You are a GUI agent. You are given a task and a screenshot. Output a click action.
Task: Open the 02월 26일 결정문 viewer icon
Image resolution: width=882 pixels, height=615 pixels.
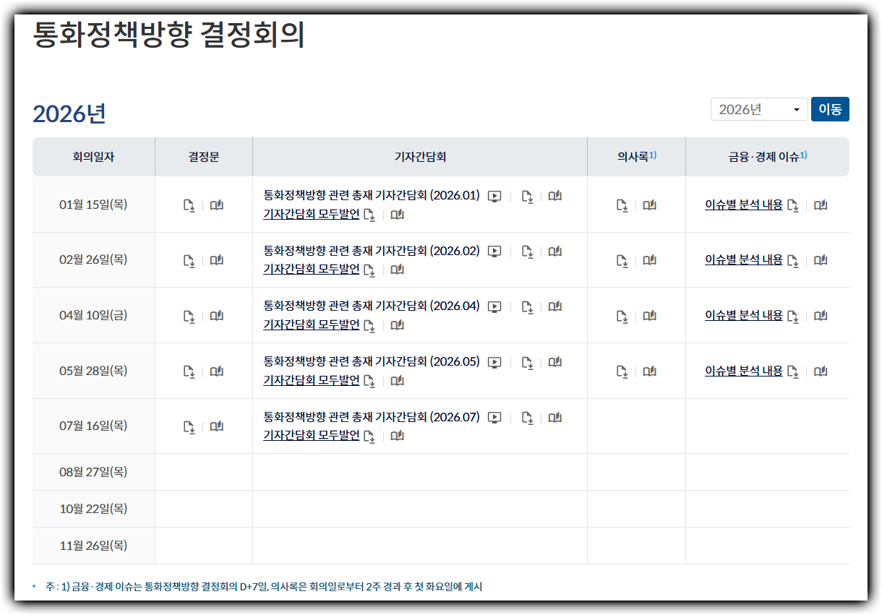coord(217,260)
